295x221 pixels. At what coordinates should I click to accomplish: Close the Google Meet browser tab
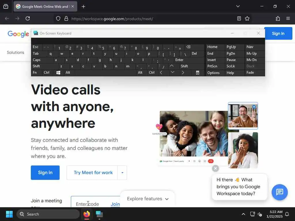click(x=73, y=6)
